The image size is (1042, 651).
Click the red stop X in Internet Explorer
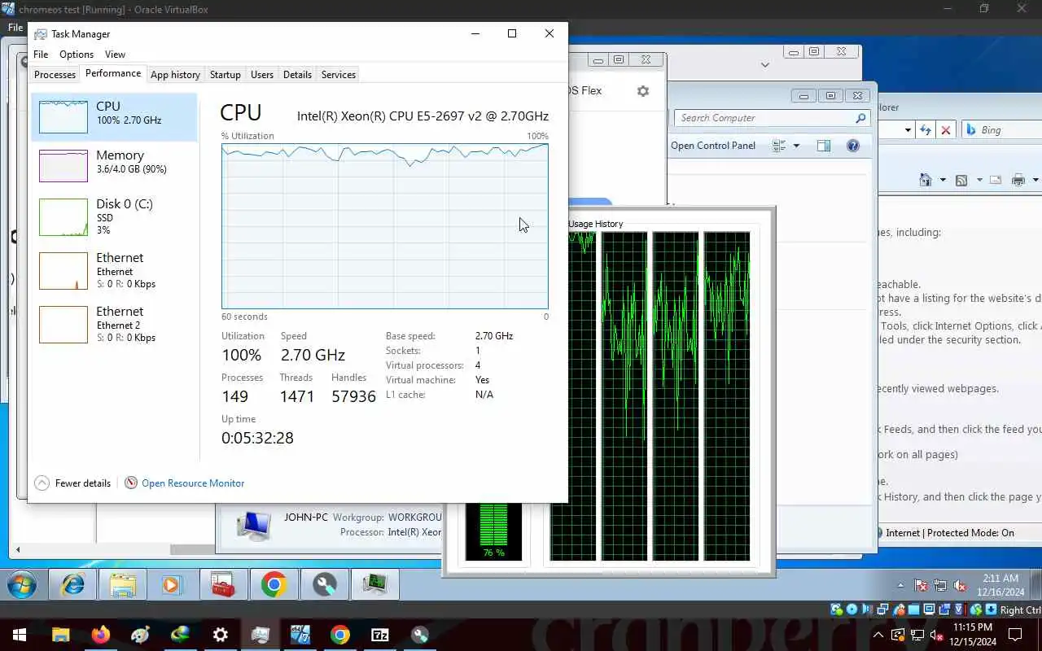click(946, 130)
